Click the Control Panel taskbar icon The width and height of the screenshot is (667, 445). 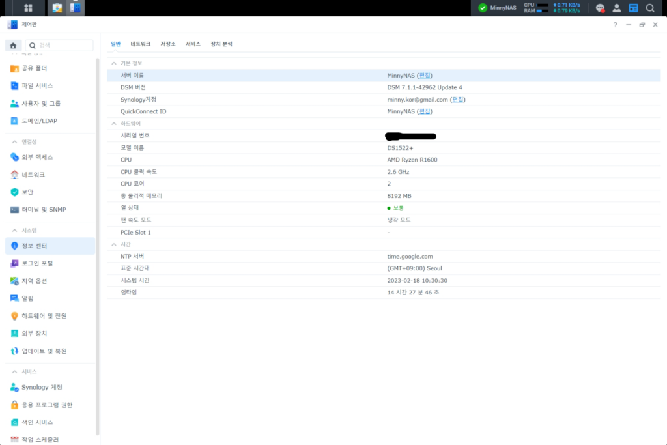pyautogui.click(x=76, y=8)
